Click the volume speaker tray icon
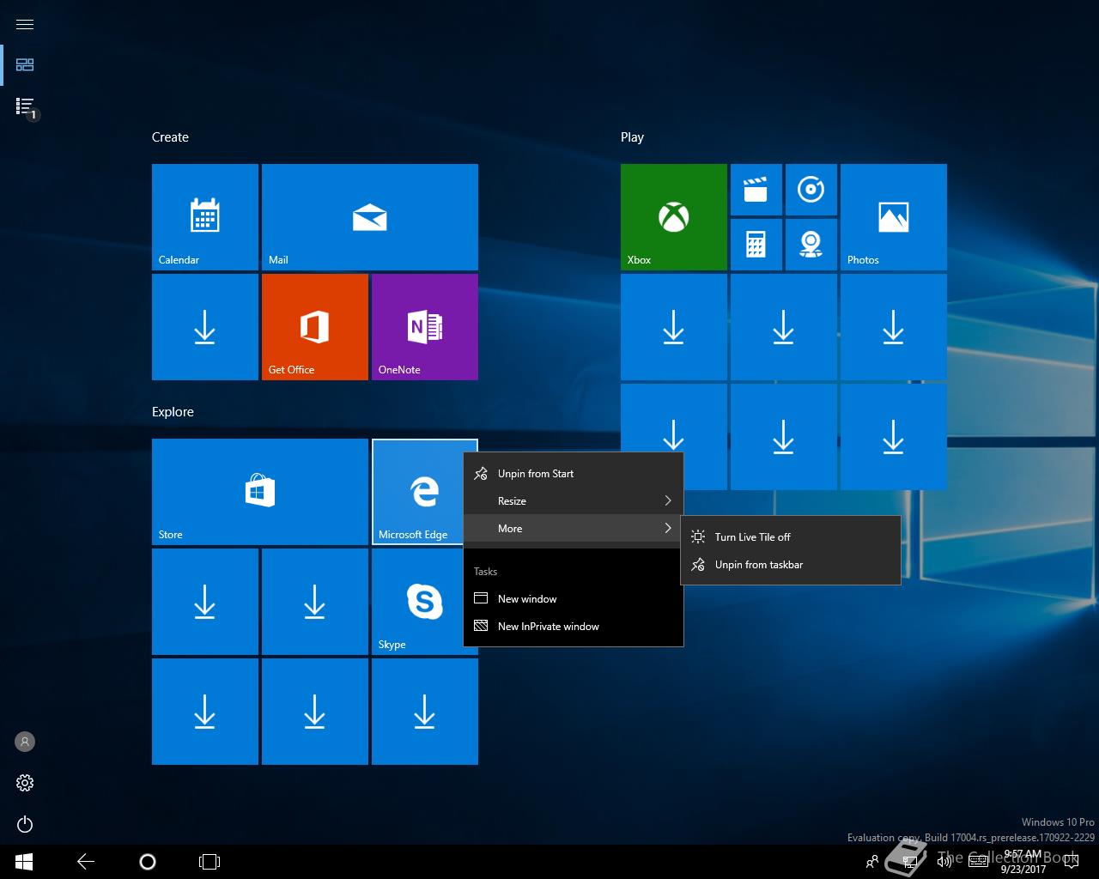The width and height of the screenshot is (1099, 879). (944, 862)
